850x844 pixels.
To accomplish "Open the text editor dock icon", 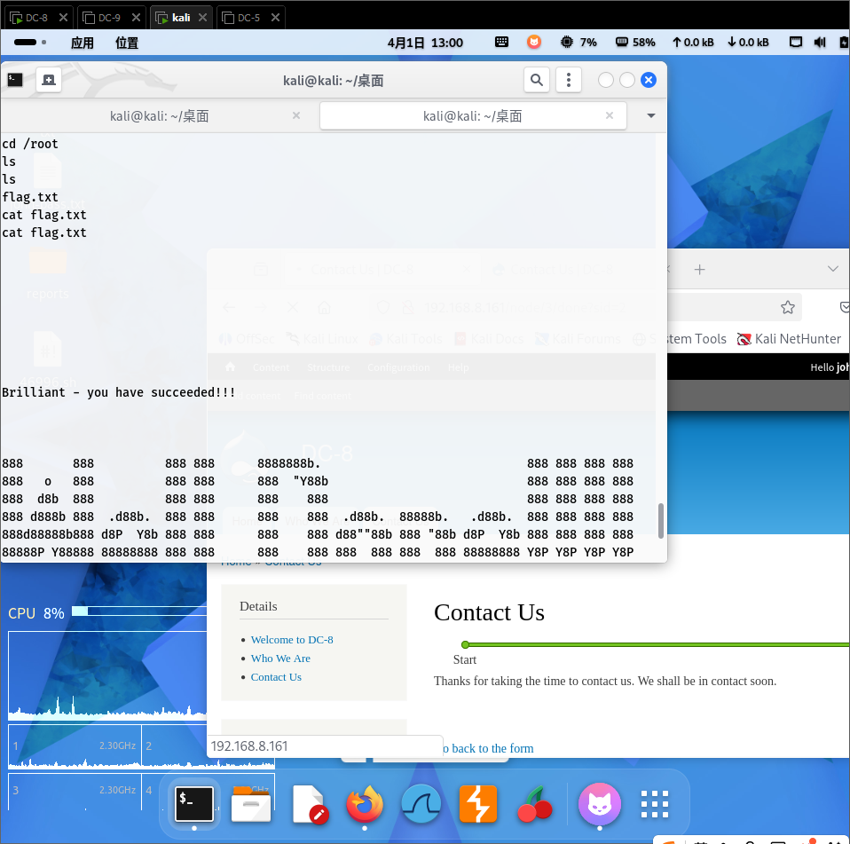I will pos(310,804).
